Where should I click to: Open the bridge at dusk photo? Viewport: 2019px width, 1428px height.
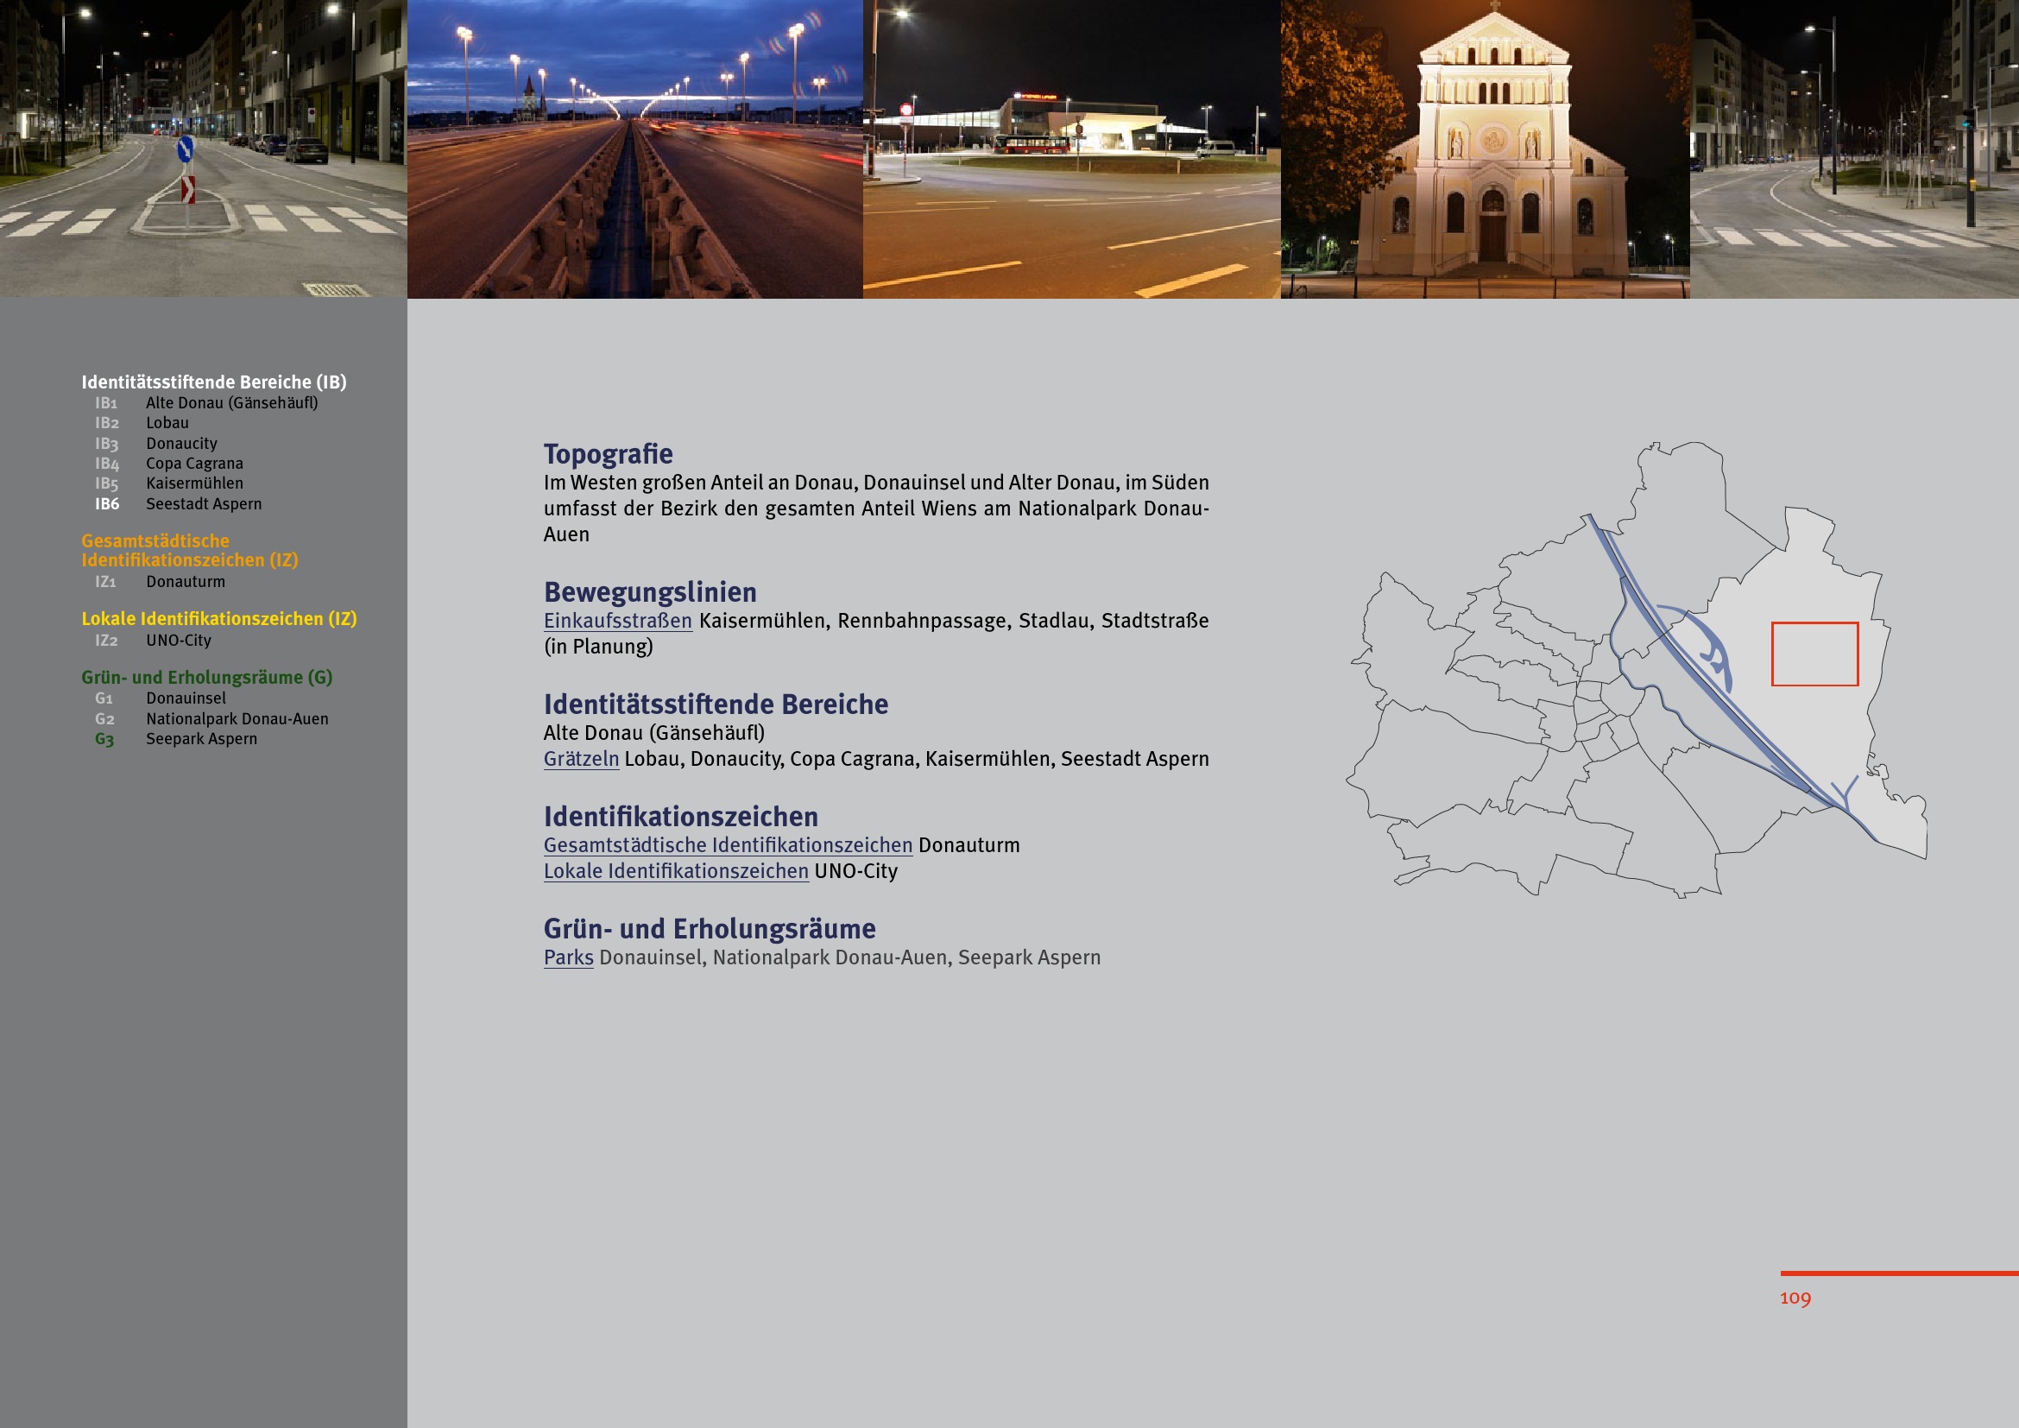point(634,149)
